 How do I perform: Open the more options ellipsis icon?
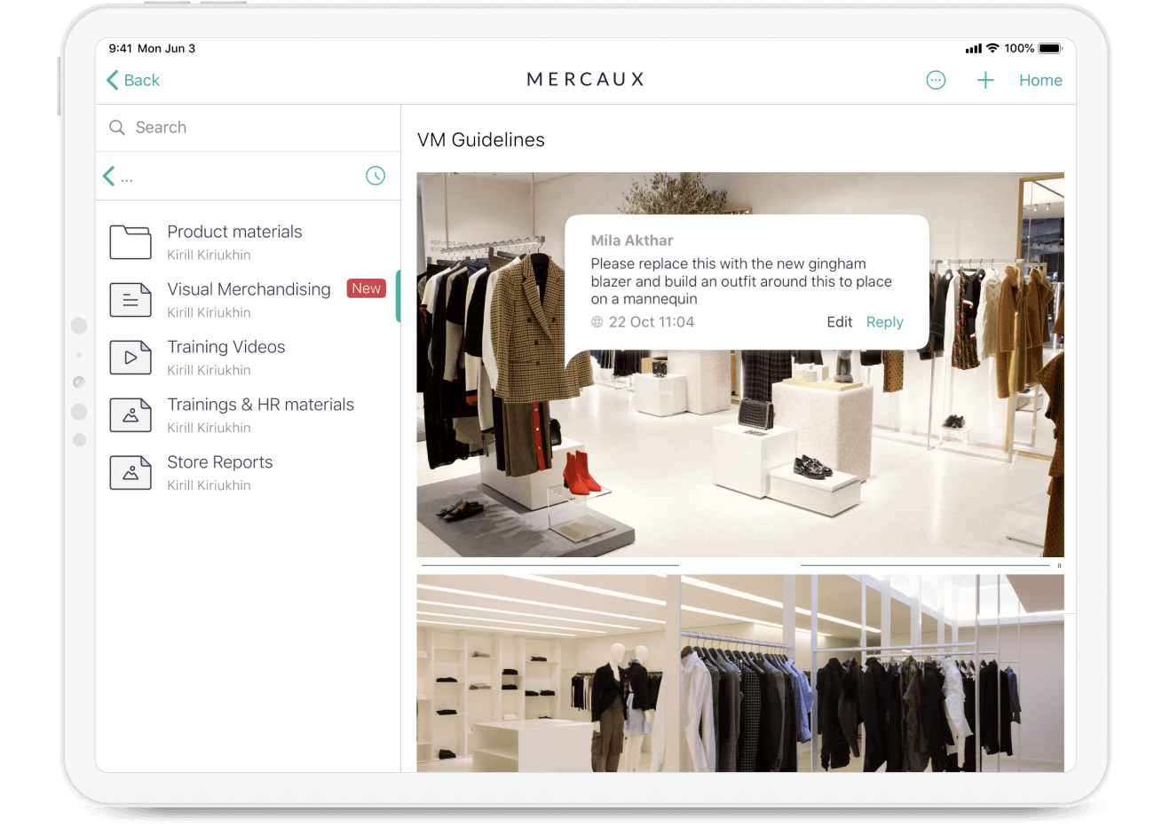pyautogui.click(x=936, y=81)
